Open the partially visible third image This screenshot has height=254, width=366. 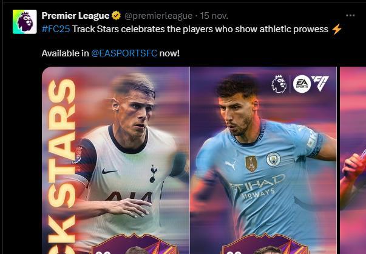pos(353,160)
